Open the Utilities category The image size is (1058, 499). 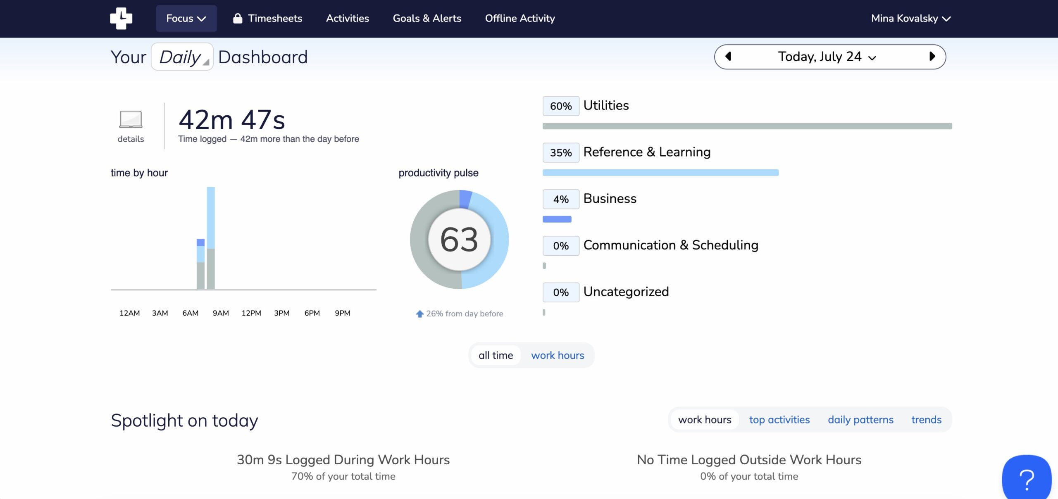(x=606, y=105)
